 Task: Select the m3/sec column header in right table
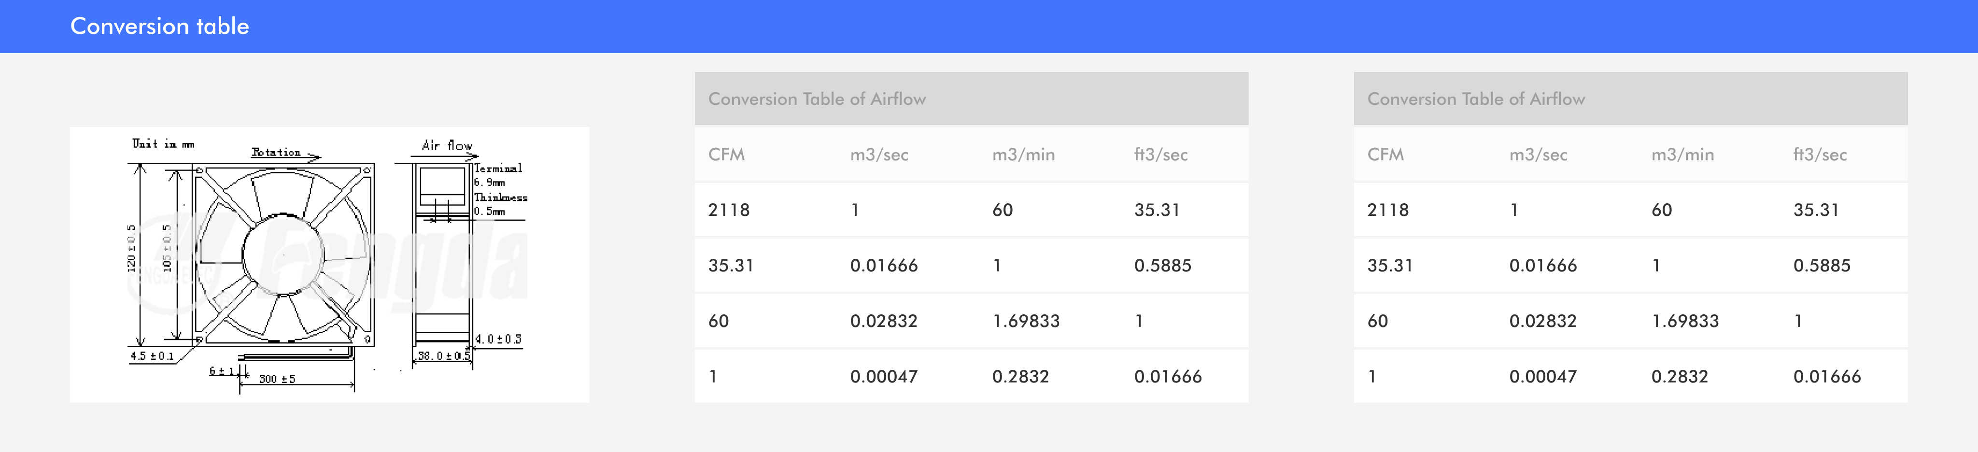(1538, 154)
